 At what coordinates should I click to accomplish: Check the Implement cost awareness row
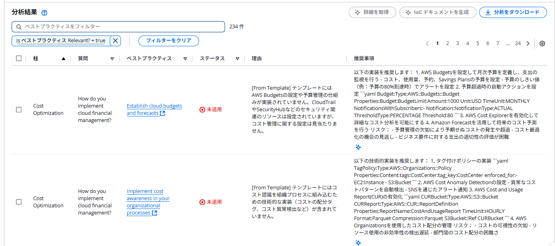(x=19, y=202)
